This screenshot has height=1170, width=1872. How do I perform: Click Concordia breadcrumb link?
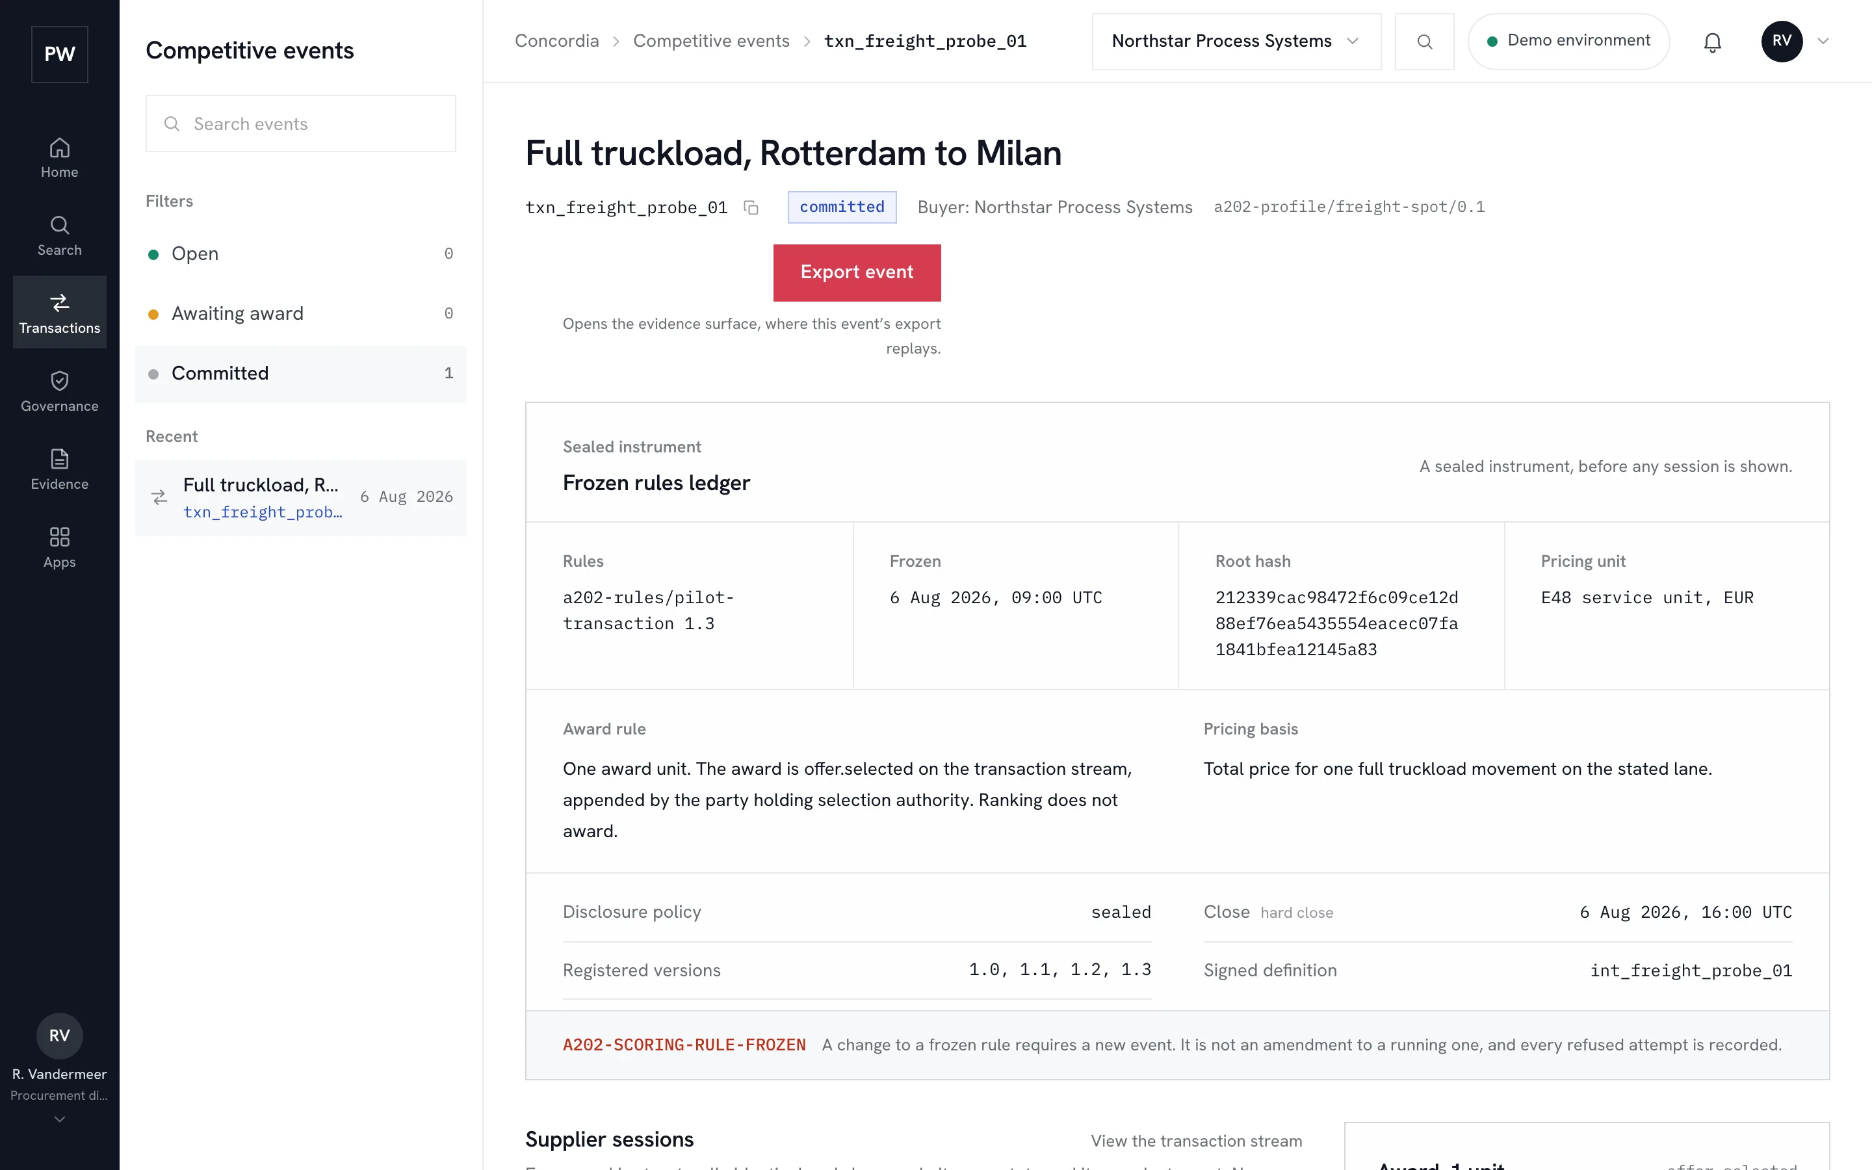click(557, 41)
